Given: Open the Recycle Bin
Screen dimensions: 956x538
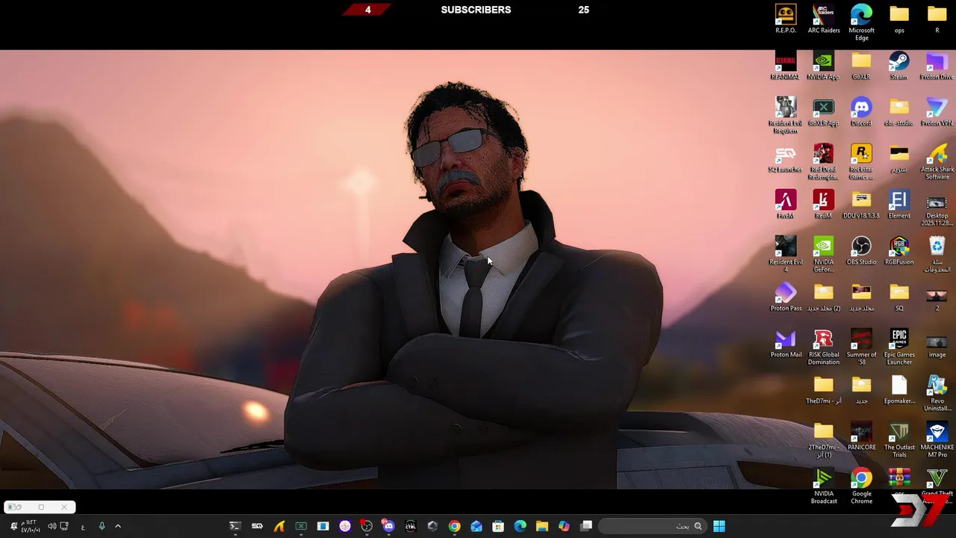Looking at the screenshot, I should [x=937, y=254].
